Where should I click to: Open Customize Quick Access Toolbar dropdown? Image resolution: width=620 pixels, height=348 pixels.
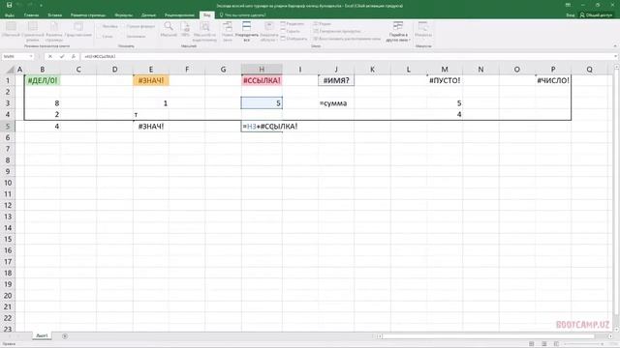pyautogui.click(x=41, y=6)
